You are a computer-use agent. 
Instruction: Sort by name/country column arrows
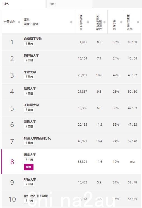coord(71,22)
